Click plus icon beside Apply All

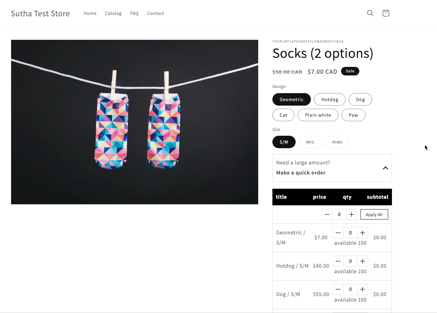click(351, 214)
